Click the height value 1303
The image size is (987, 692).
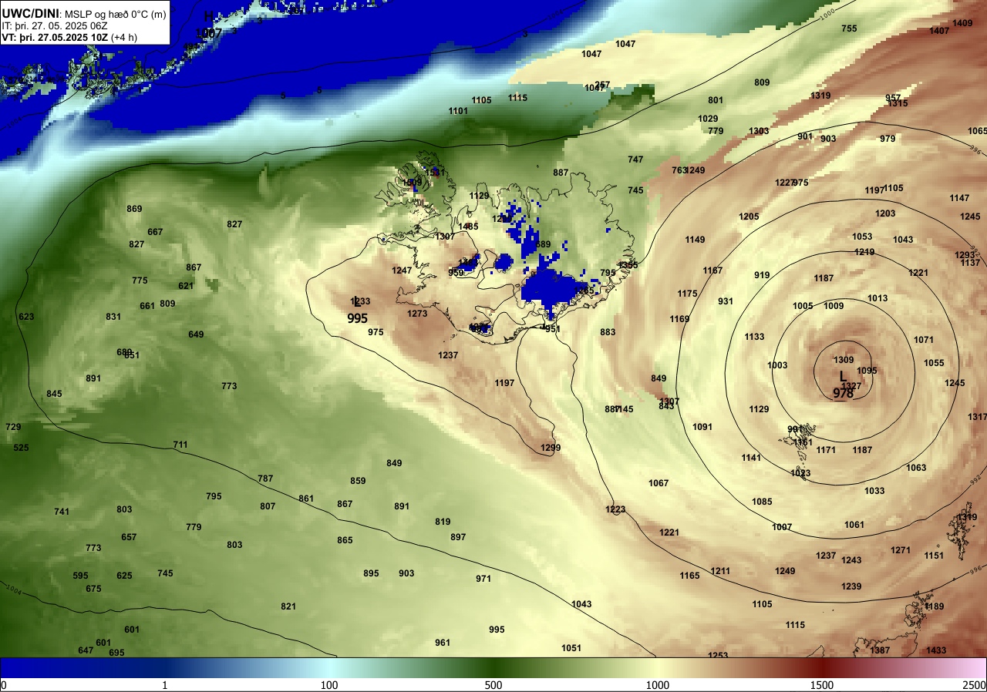(x=759, y=131)
